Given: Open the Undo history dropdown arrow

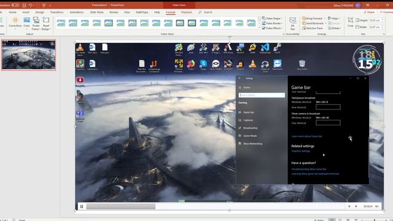Looking at the screenshot, I should tap(34, 5).
